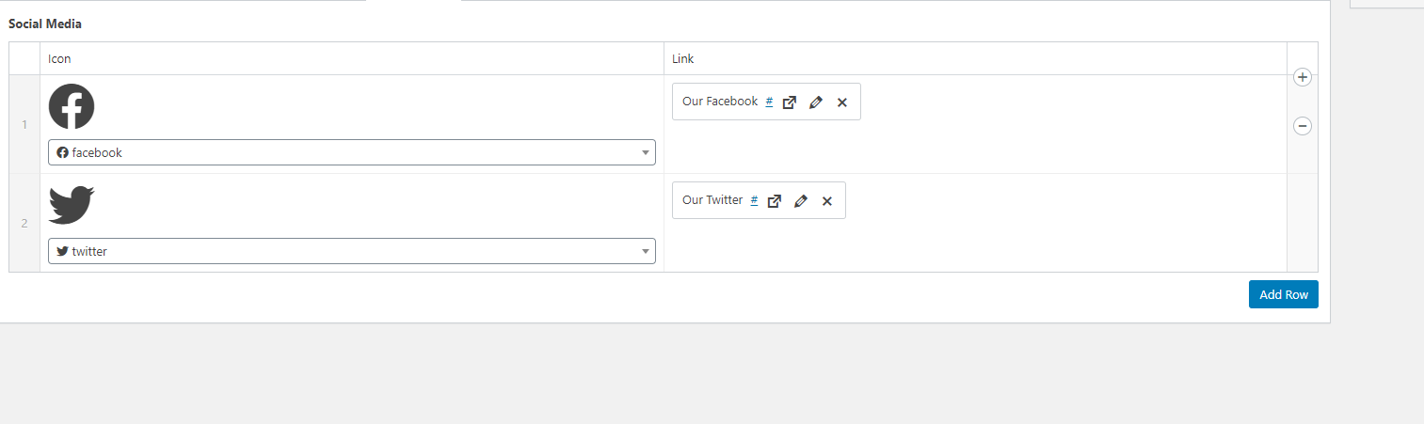Select the row 1 order handle
The height and width of the screenshot is (424, 1424).
click(x=24, y=124)
